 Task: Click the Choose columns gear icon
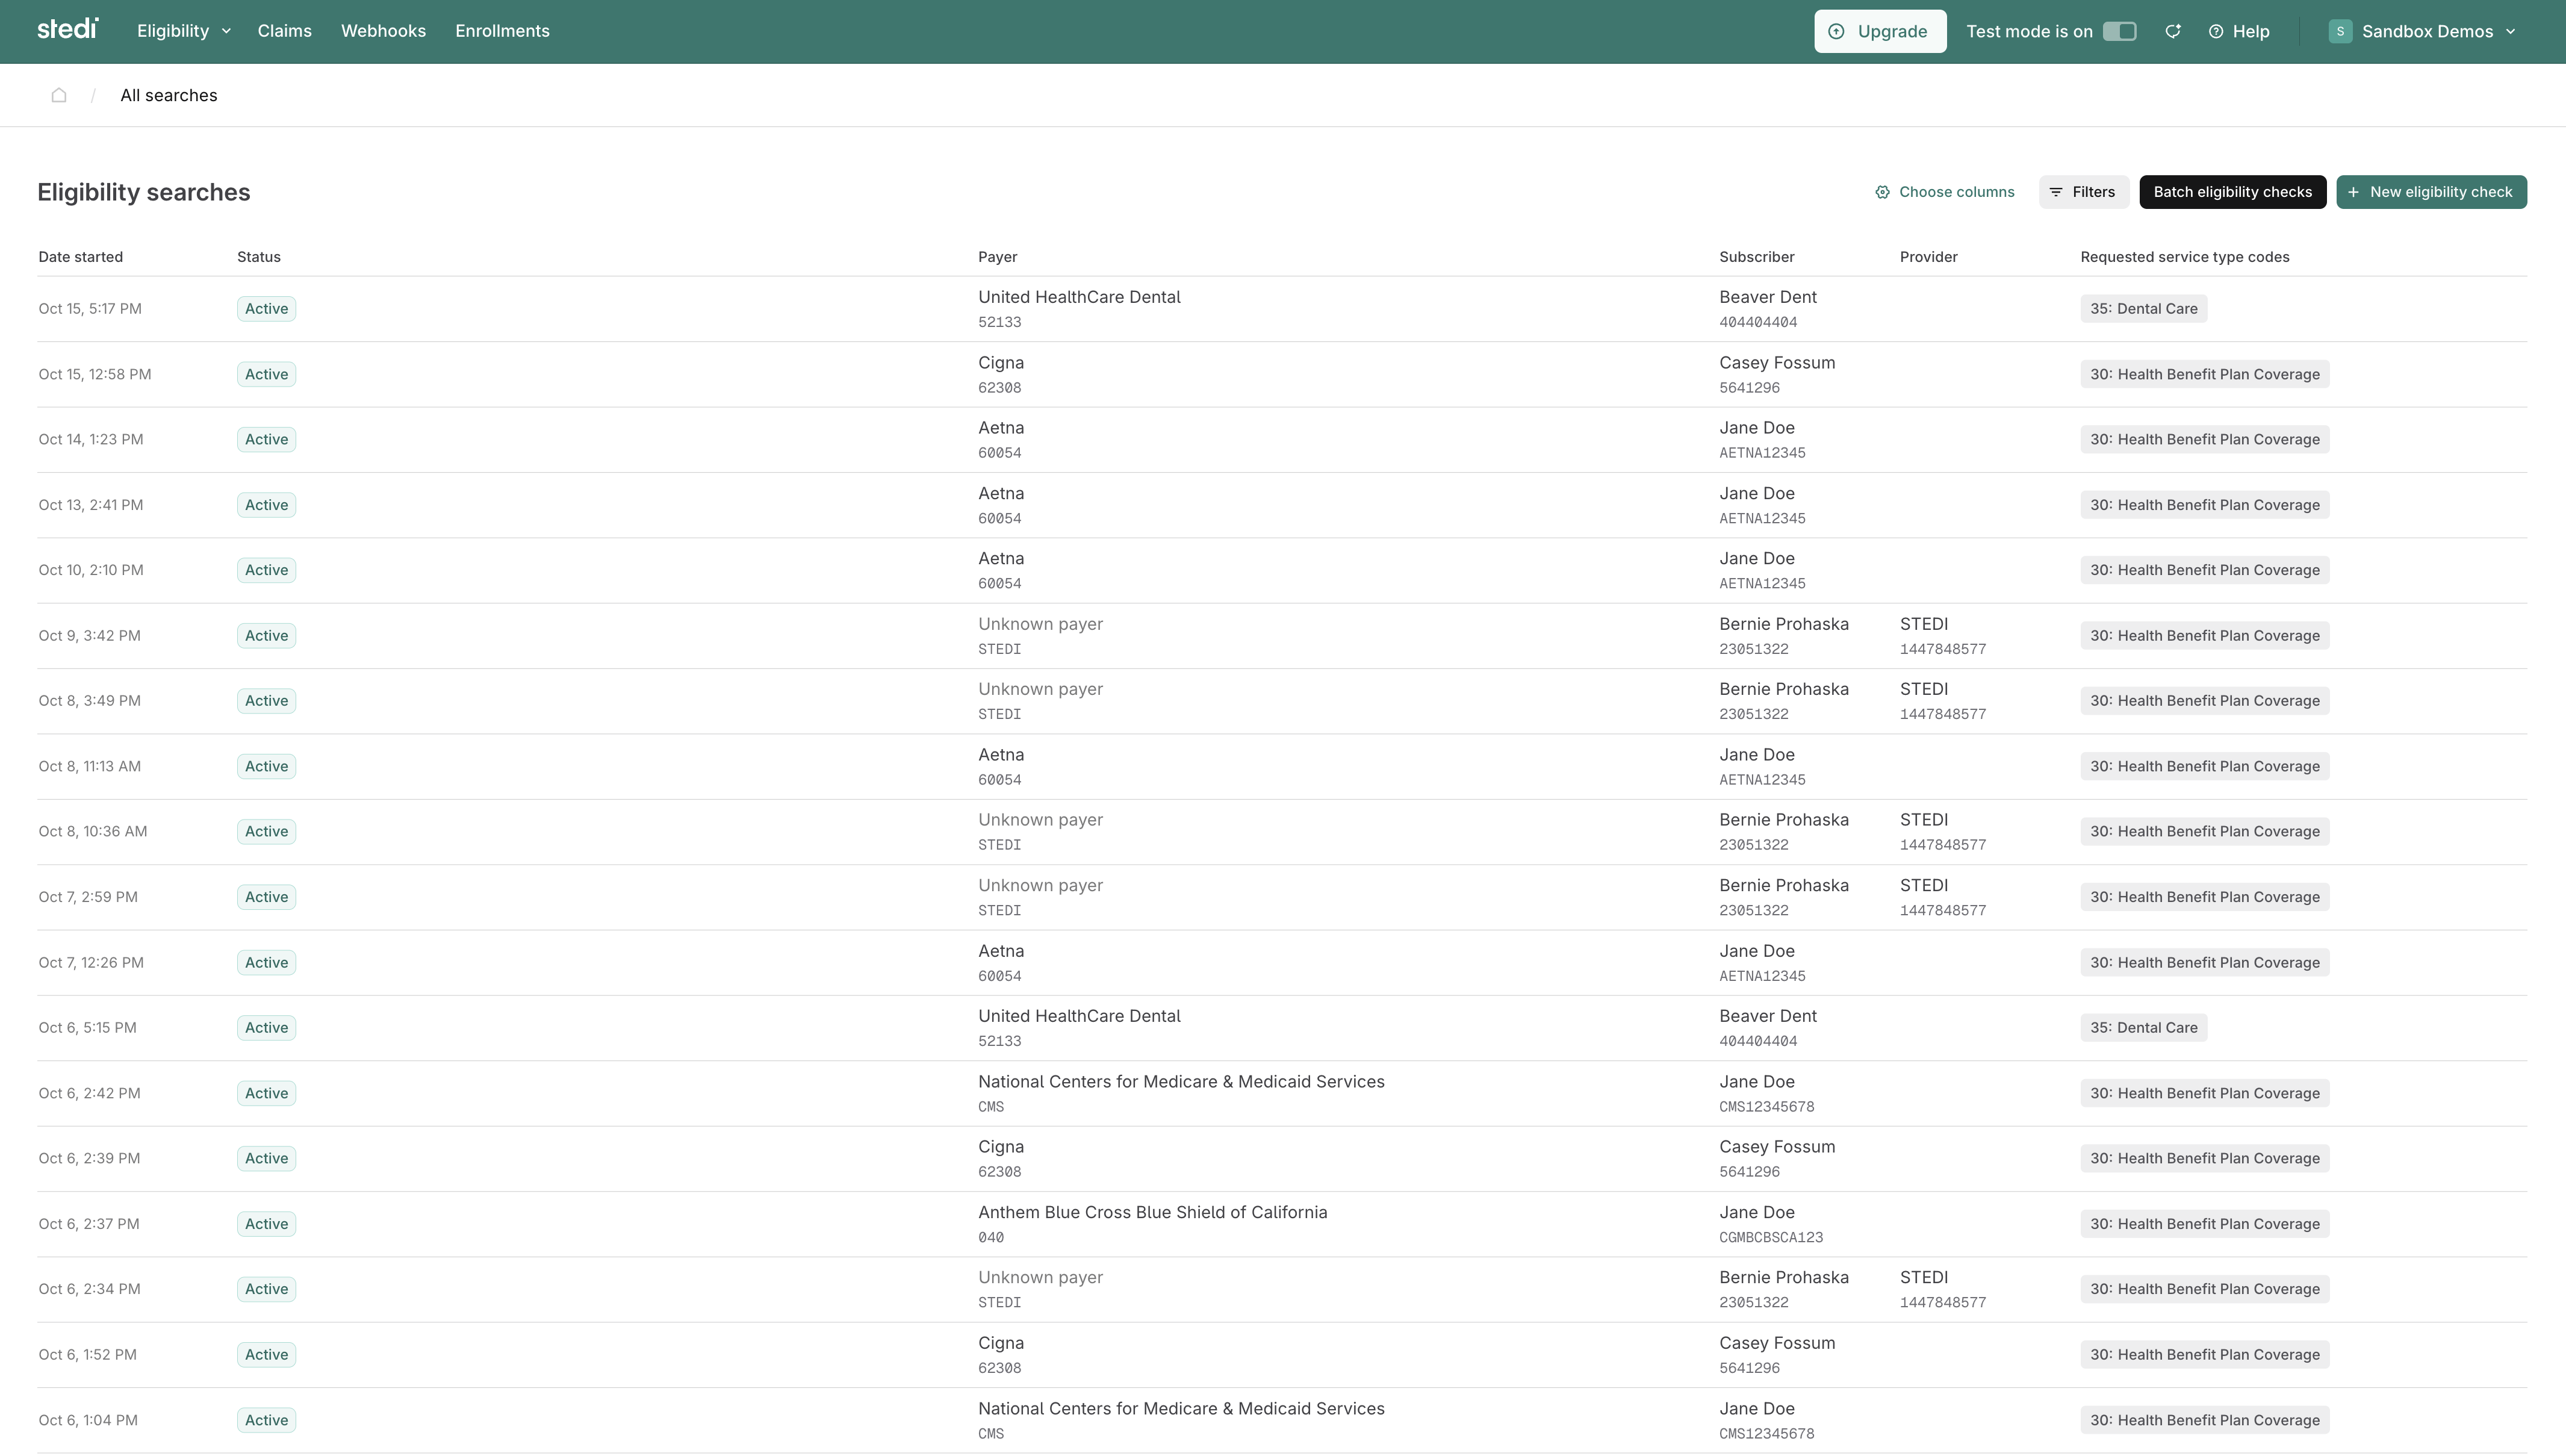(x=1883, y=191)
